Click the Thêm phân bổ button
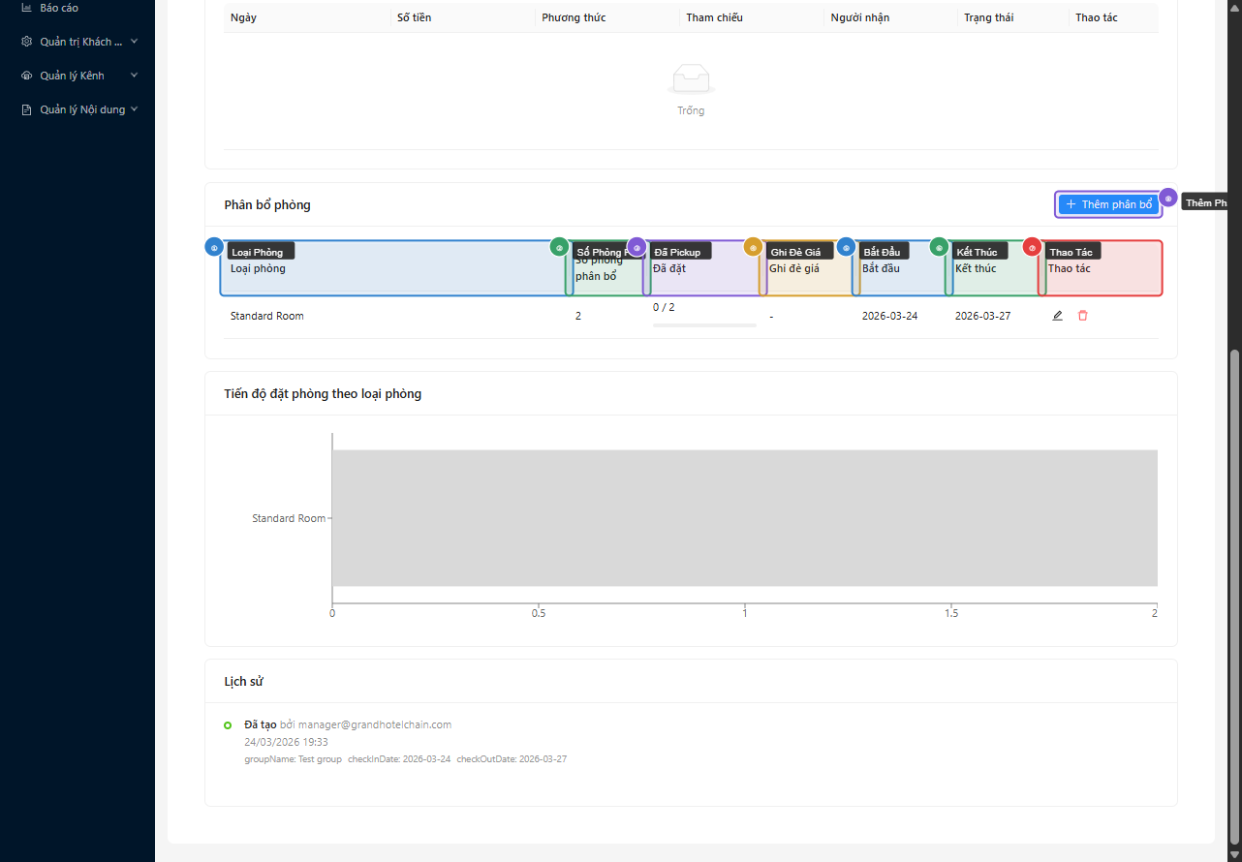The image size is (1242, 862). click(x=1108, y=204)
